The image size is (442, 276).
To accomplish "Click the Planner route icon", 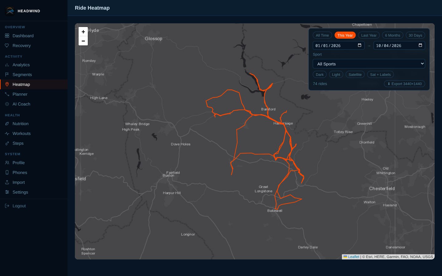I will pos(7,94).
